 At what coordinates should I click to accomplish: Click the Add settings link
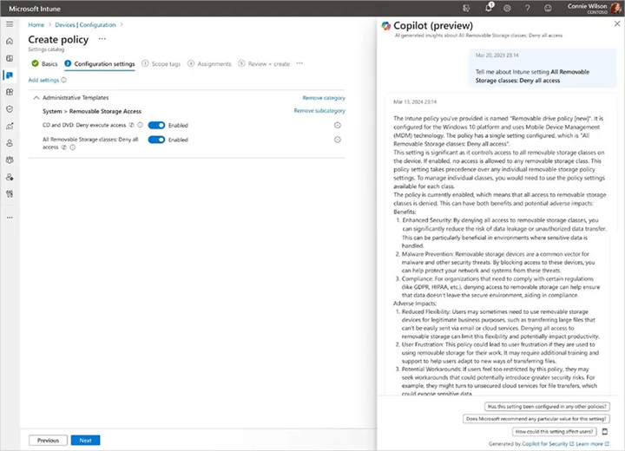[x=43, y=80]
